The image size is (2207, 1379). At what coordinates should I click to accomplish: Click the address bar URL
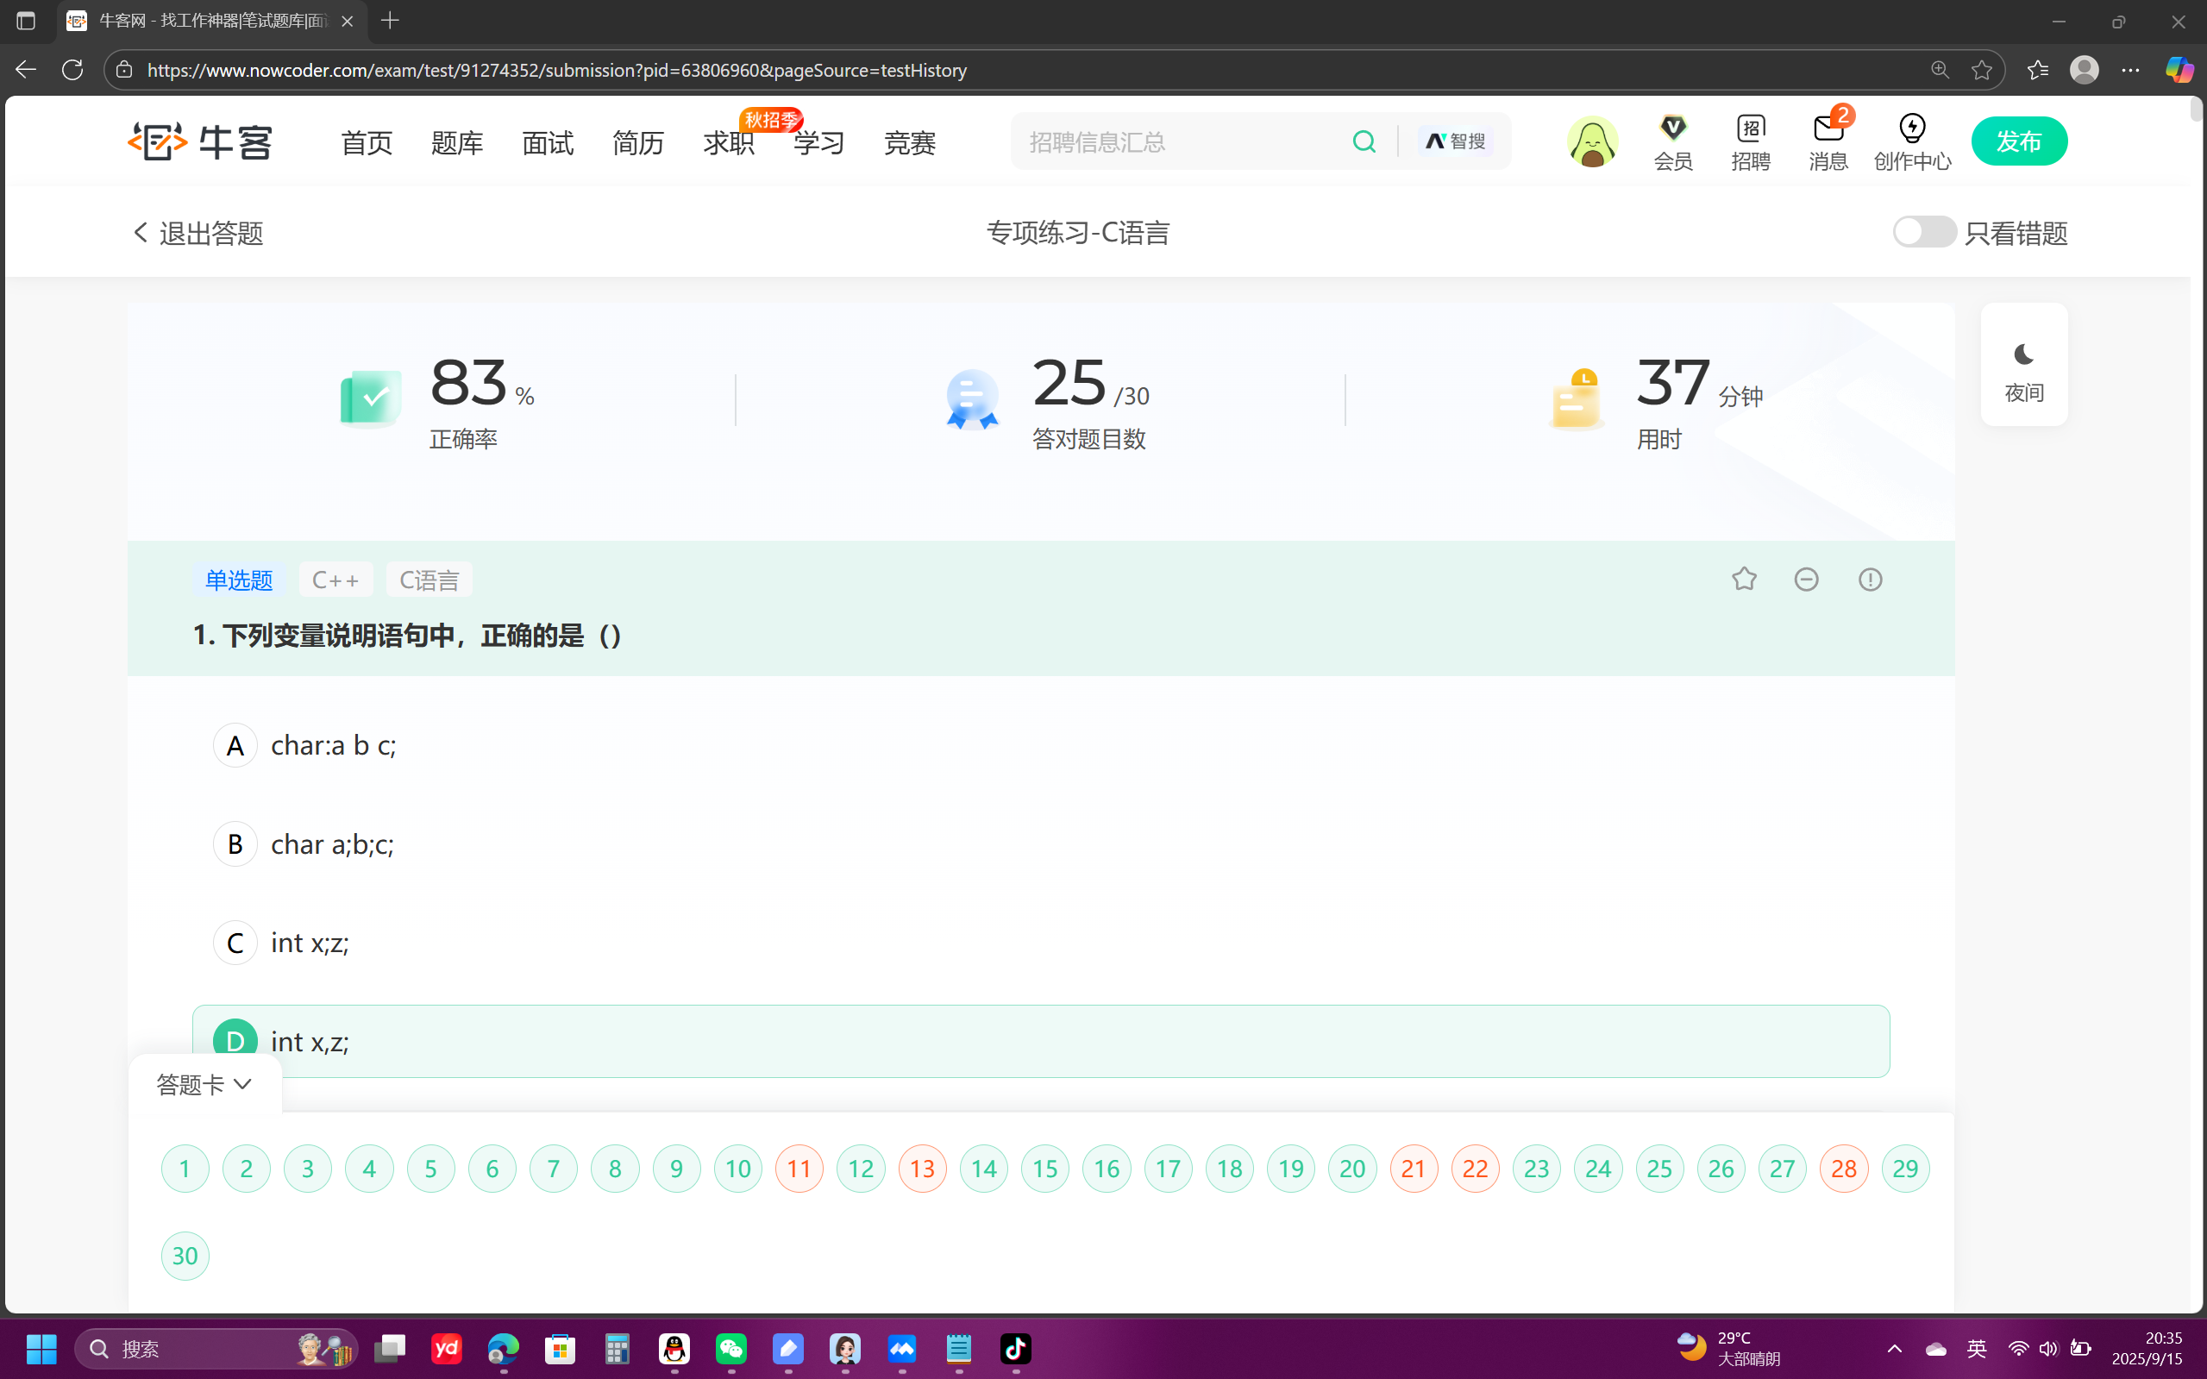coord(556,70)
